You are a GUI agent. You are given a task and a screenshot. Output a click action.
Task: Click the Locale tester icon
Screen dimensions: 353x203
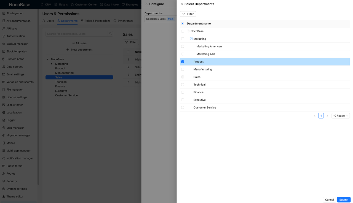point(4,105)
